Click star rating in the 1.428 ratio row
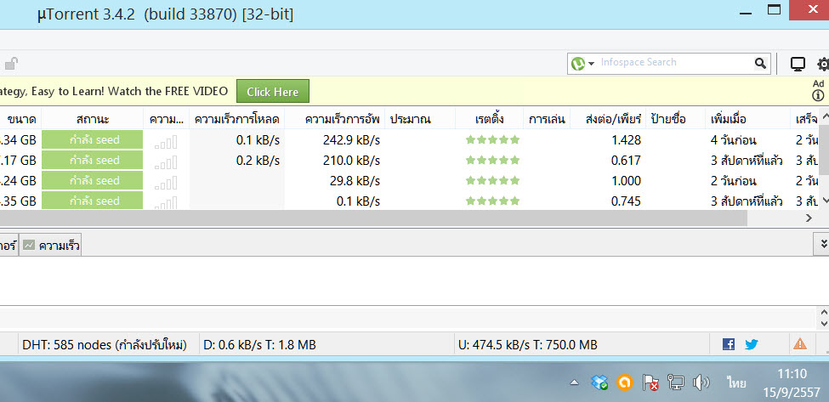The width and height of the screenshot is (829, 402). click(x=493, y=140)
